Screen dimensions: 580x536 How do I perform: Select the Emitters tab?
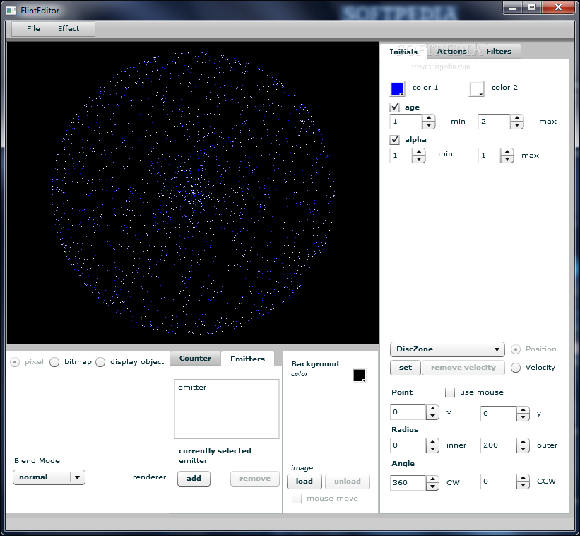point(247,359)
